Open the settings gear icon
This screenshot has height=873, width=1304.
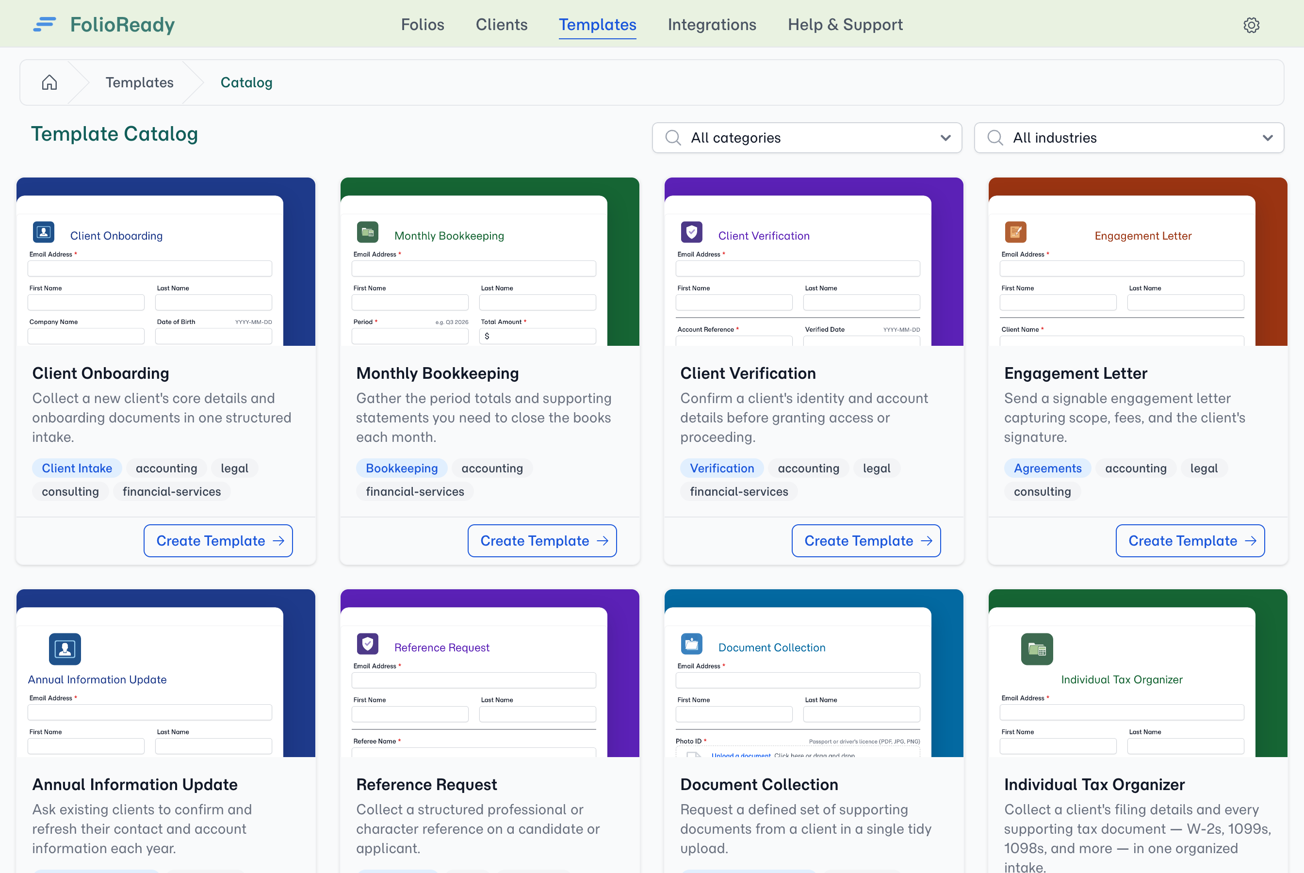pos(1251,25)
